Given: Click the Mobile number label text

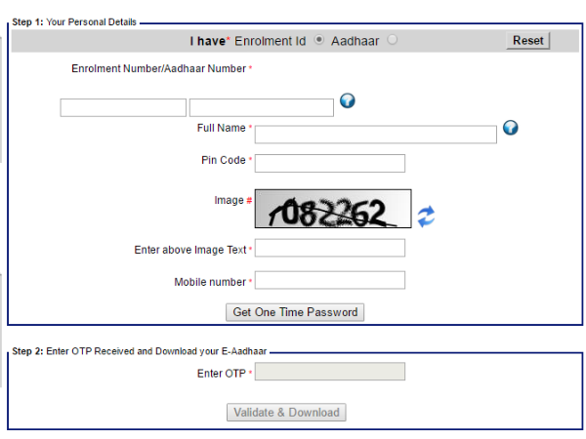Looking at the screenshot, I should 210,282.
